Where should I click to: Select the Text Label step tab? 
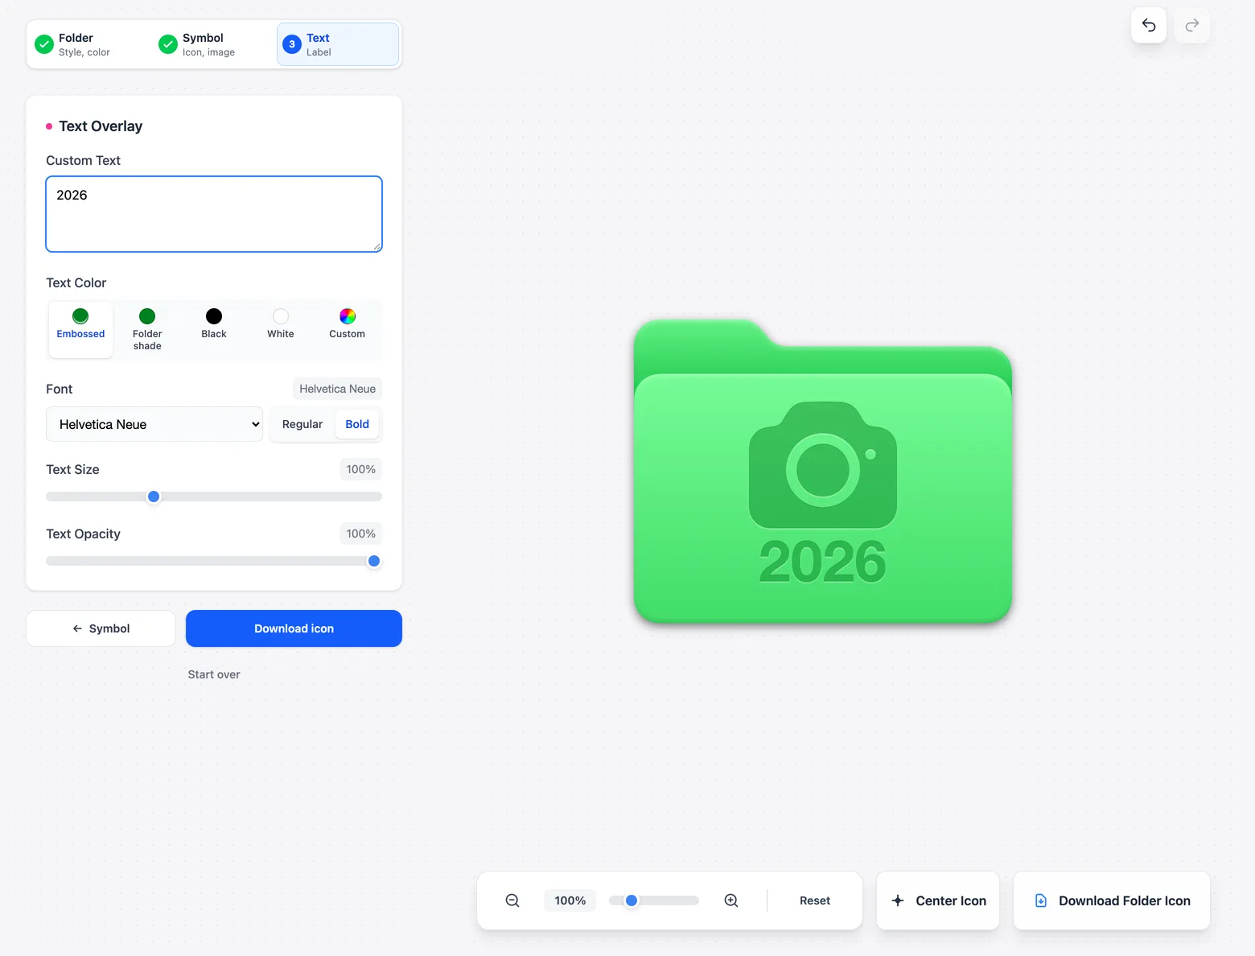(x=338, y=44)
